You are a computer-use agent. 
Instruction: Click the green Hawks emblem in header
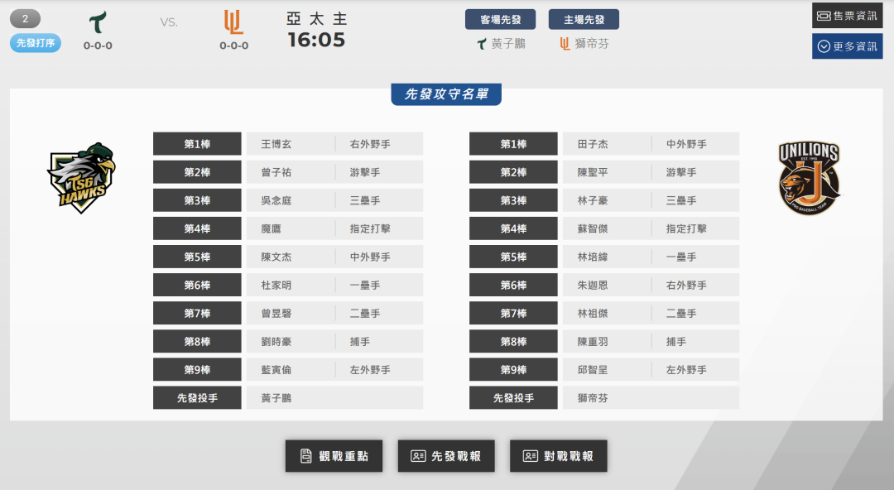click(x=98, y=21)
